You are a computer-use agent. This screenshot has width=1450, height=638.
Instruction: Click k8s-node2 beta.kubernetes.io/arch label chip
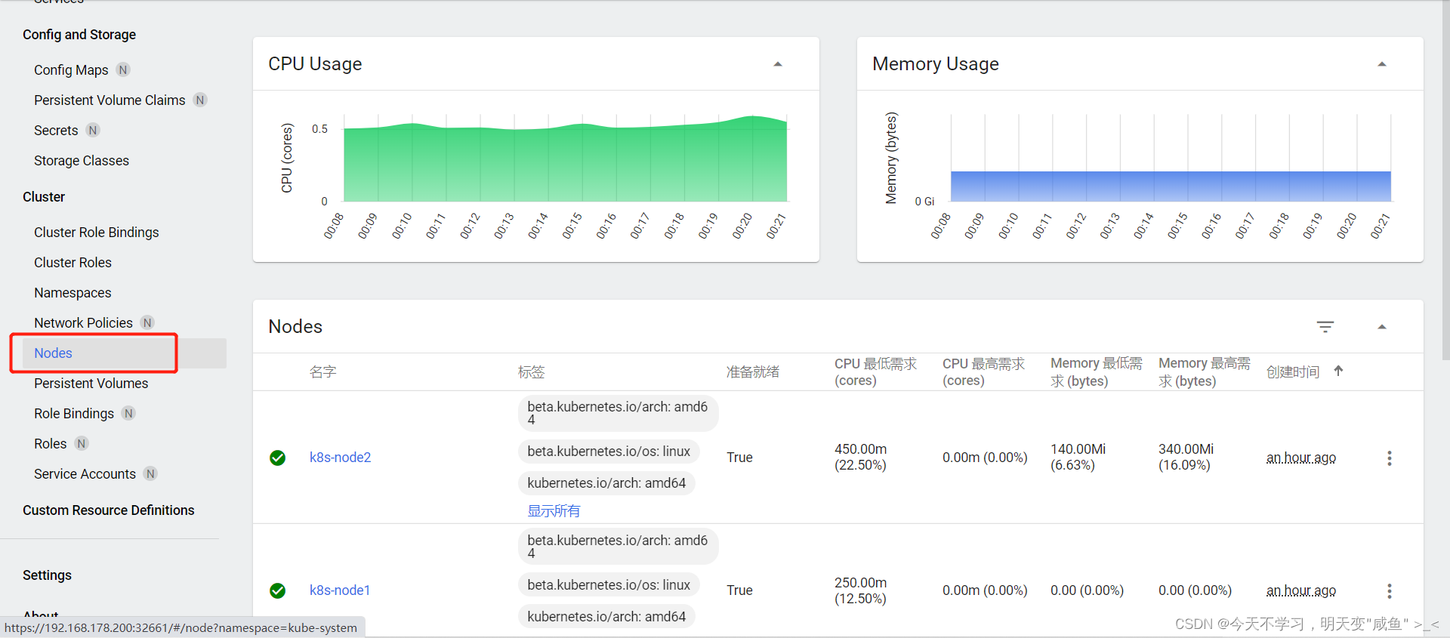(x=618, y=413)
